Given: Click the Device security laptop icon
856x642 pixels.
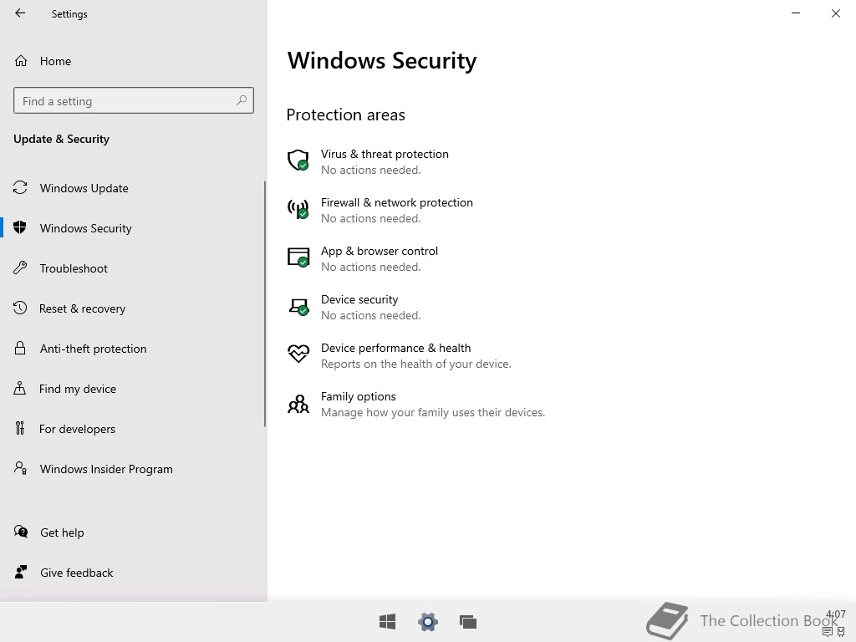Looking at the screenshot, I should [298, 307].
